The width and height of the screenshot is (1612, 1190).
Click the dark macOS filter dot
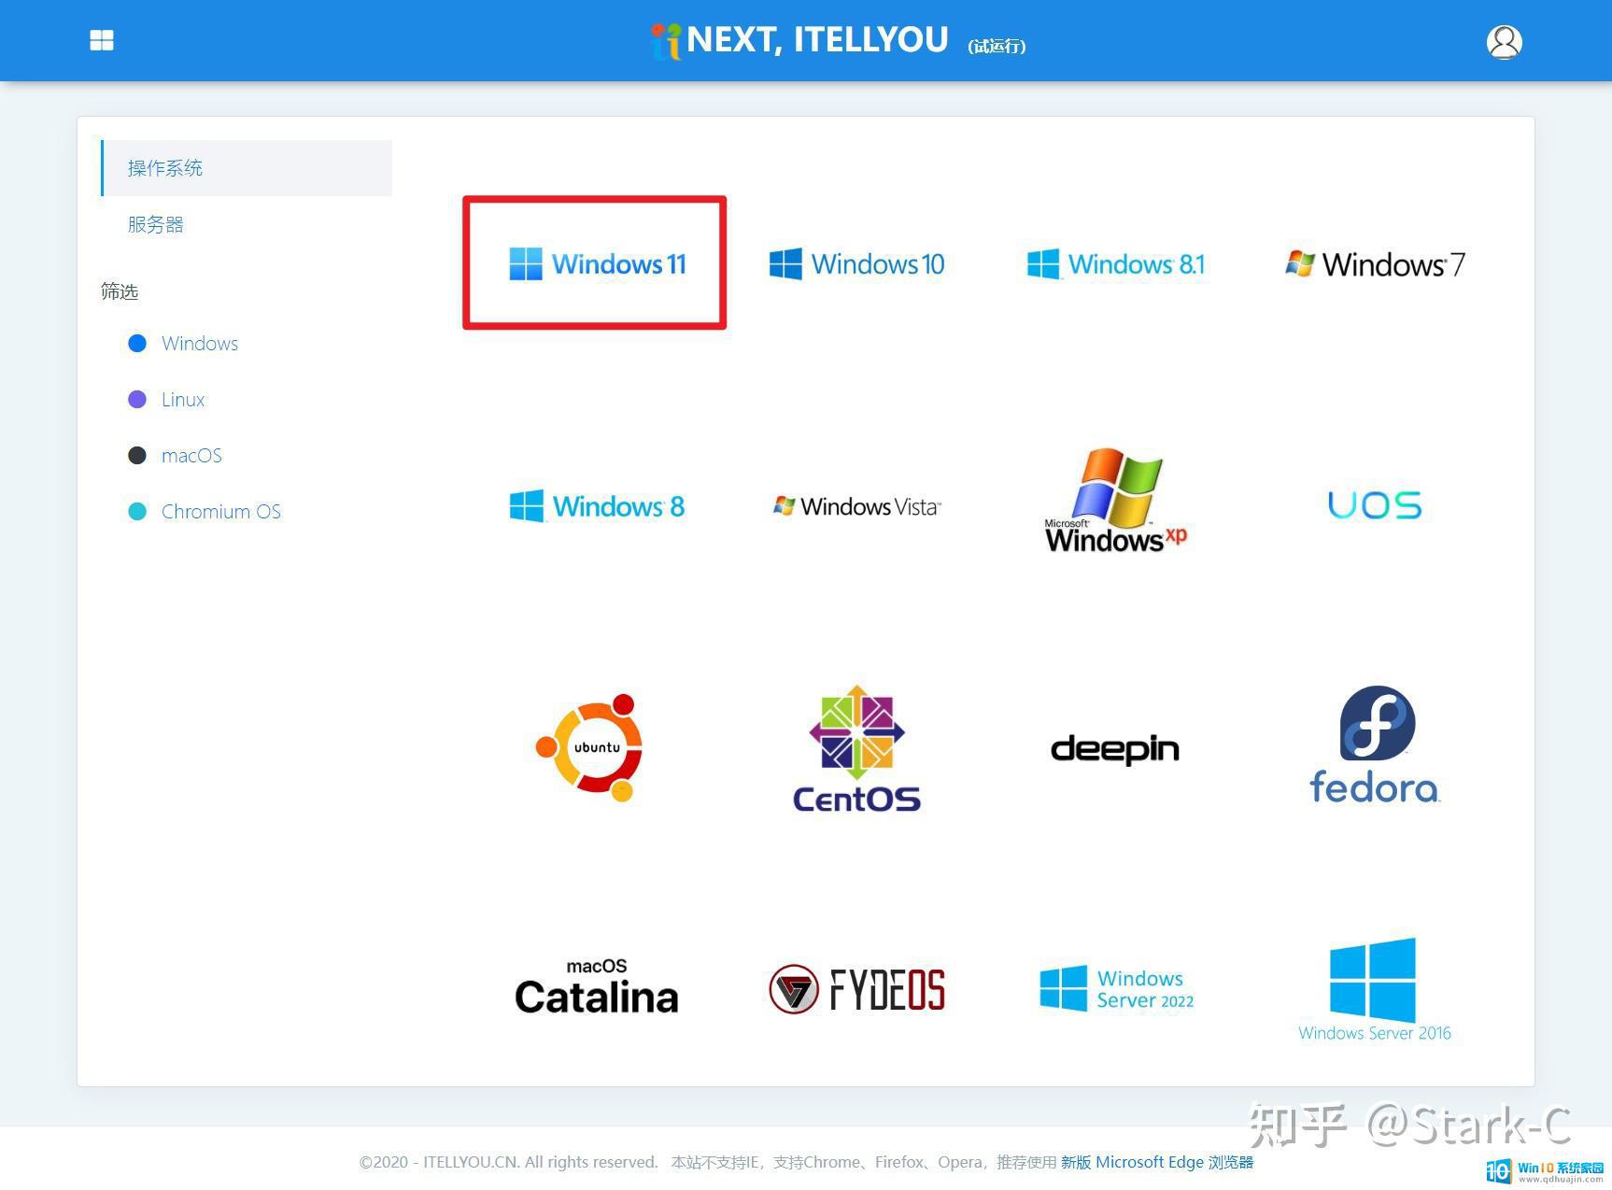pyautogui.click(x=137, y=455)
